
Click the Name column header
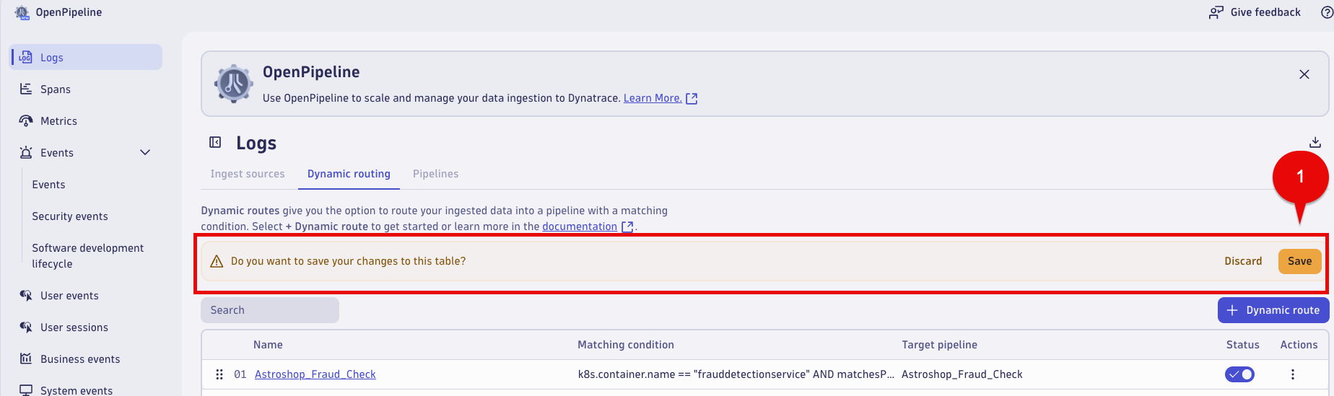pos(268,345)
